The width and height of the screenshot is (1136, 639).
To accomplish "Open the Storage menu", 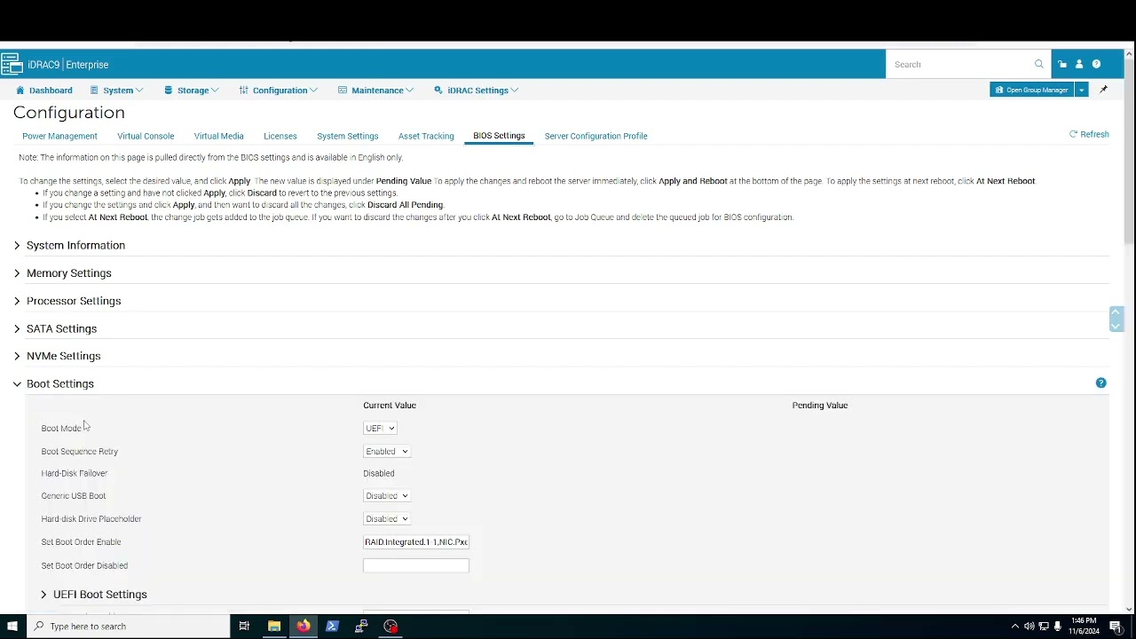I will coord(191,90).
